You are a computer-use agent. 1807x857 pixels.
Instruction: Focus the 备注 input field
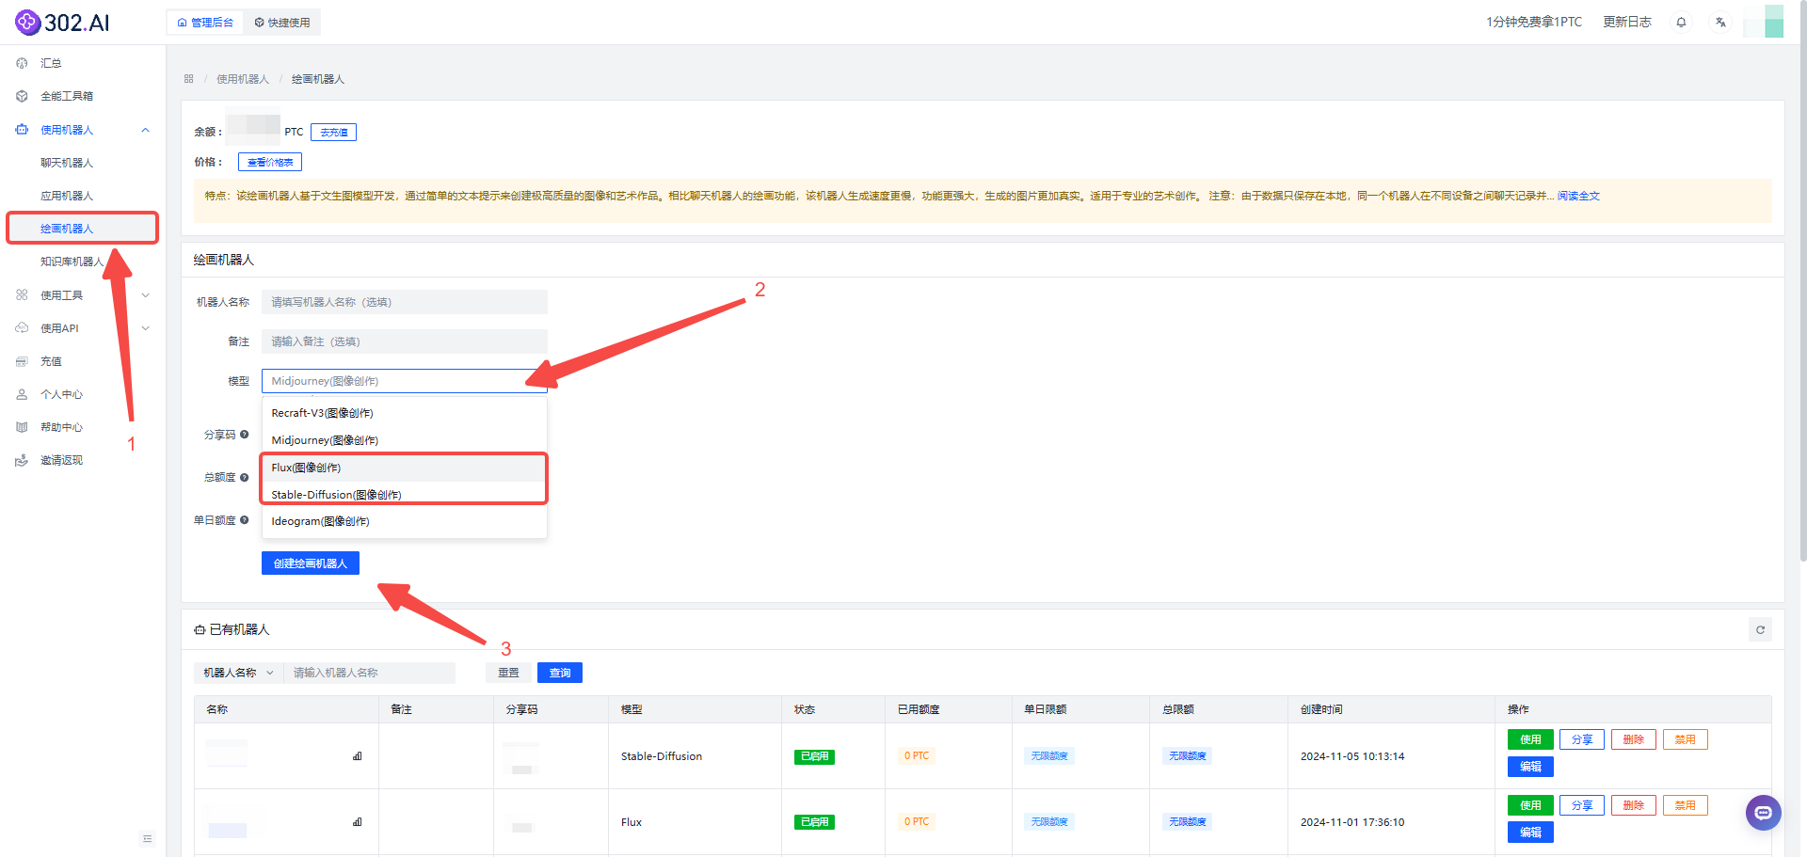click(x=405, y=341)
